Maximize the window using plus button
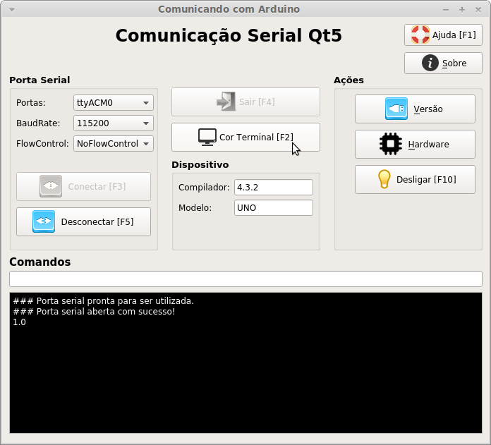Screen dimensions: 491x445 pyautogui.click(x=462, y=10)
